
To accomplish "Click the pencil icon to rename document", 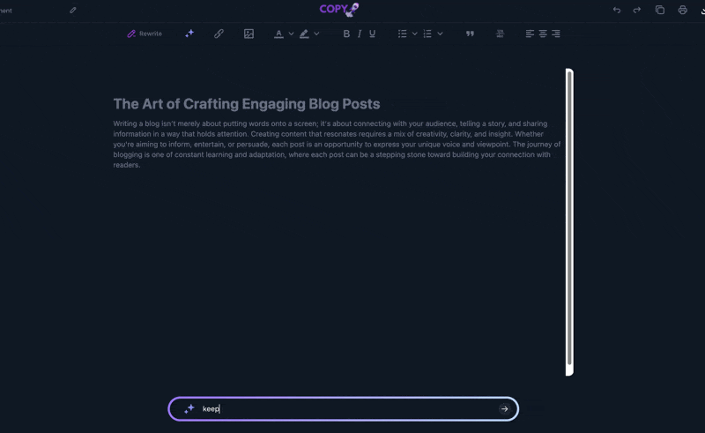I will (73, 10).
